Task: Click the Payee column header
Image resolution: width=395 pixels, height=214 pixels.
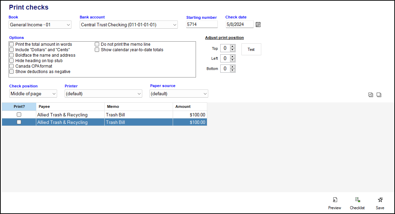Action: [70, 107]
